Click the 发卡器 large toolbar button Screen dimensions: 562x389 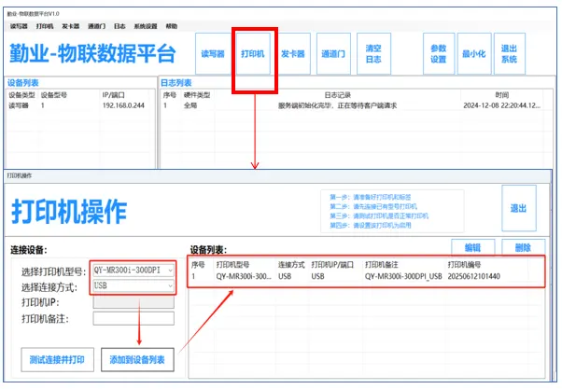(294, 53)
